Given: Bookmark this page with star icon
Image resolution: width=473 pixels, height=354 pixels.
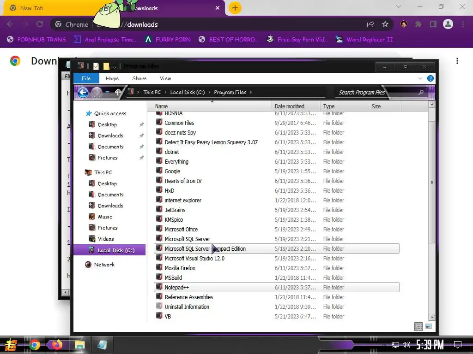Looking at the screenshot, I should (385, 24).
